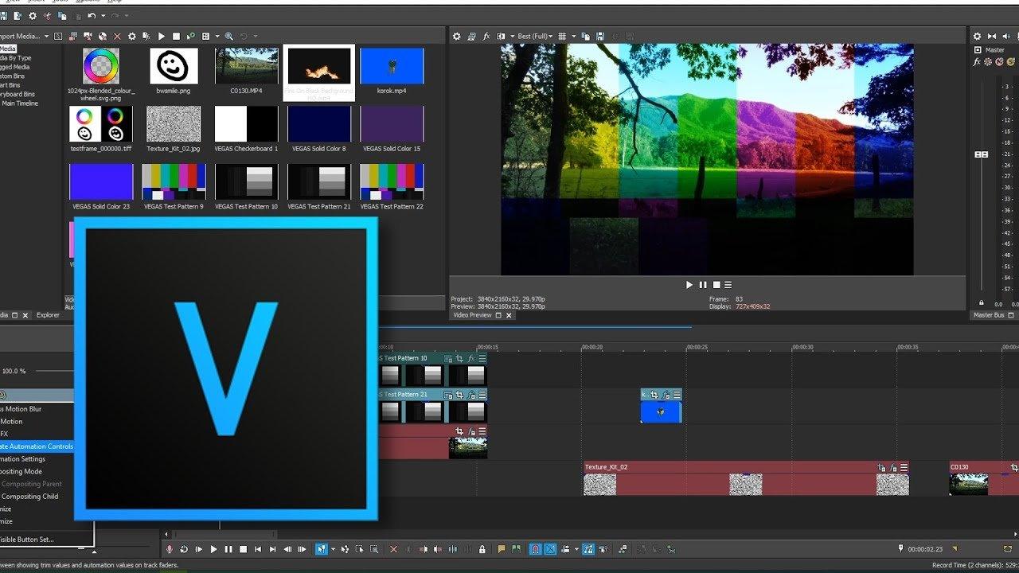Lock event edges with the padlock icon
The height and width of the screenshot is (573, 1019).
[x=482, y=549]
